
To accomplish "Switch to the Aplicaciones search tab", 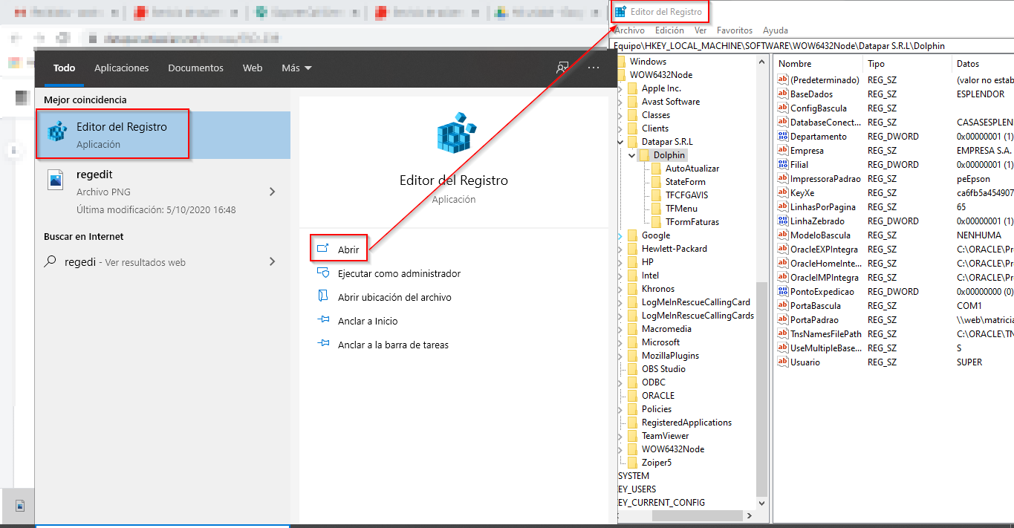I will coord(122,68).
